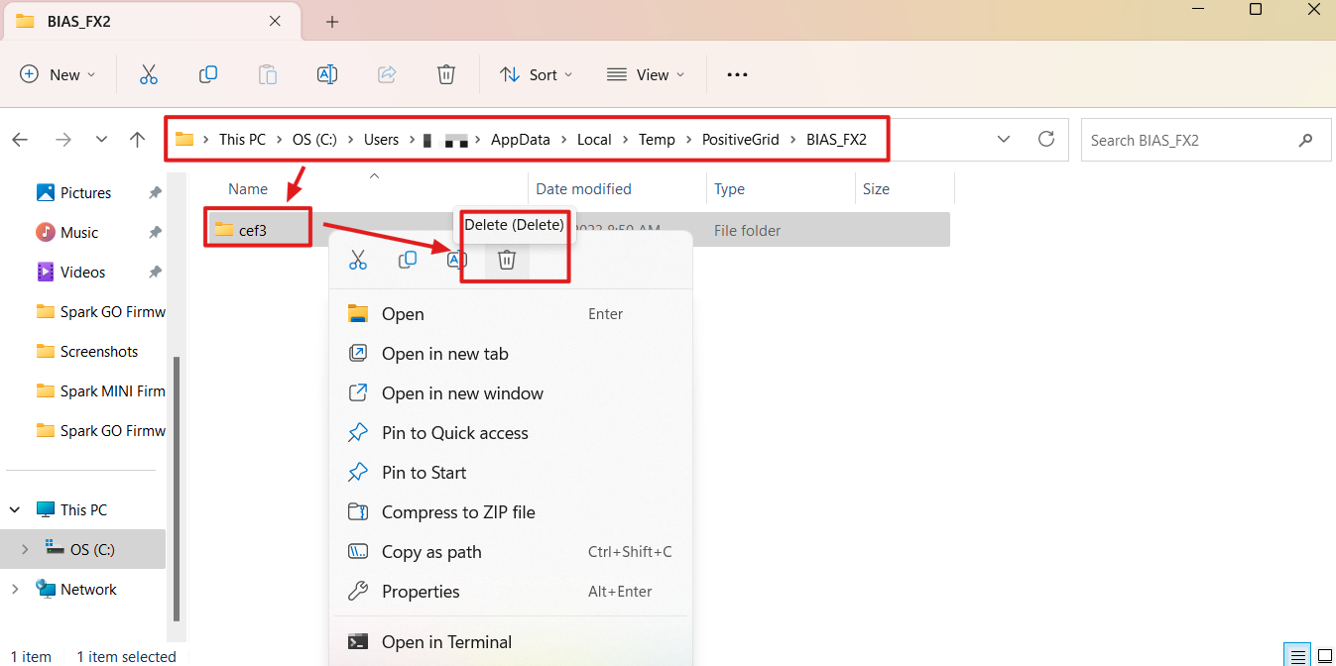Click AppData in the address bar
The height and width of the screenshot is (666, 1336).
coord(521,140)
